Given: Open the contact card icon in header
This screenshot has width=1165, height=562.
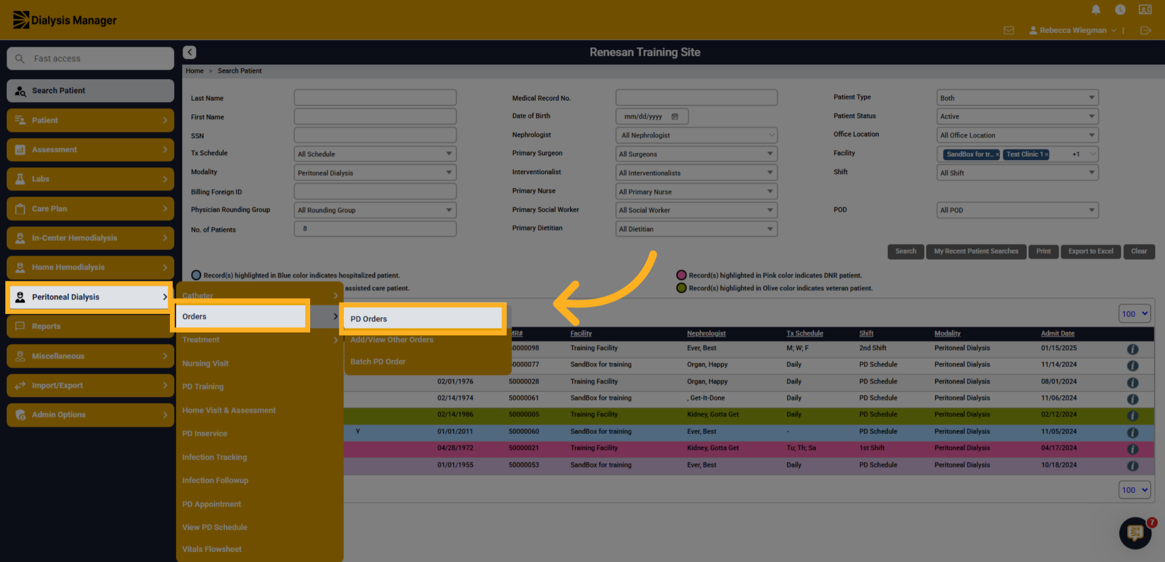Looking at the screenshot, I should [1145, 10].
